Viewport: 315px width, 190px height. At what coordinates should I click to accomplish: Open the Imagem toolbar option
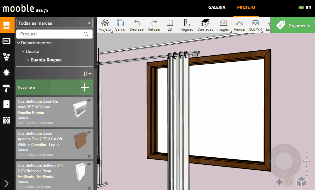tap(223, 25)
